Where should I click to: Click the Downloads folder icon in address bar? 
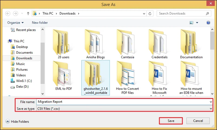(35, 13)
